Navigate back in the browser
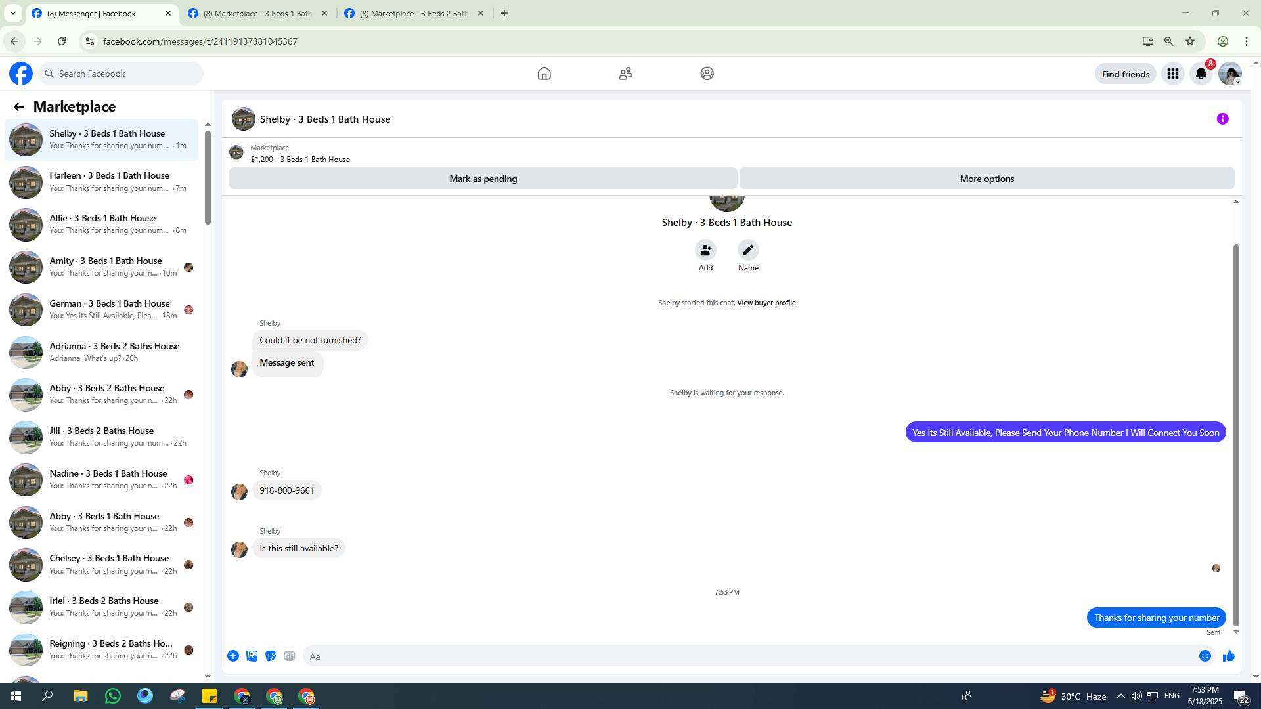1261x709 pixels. pos(14,41)
